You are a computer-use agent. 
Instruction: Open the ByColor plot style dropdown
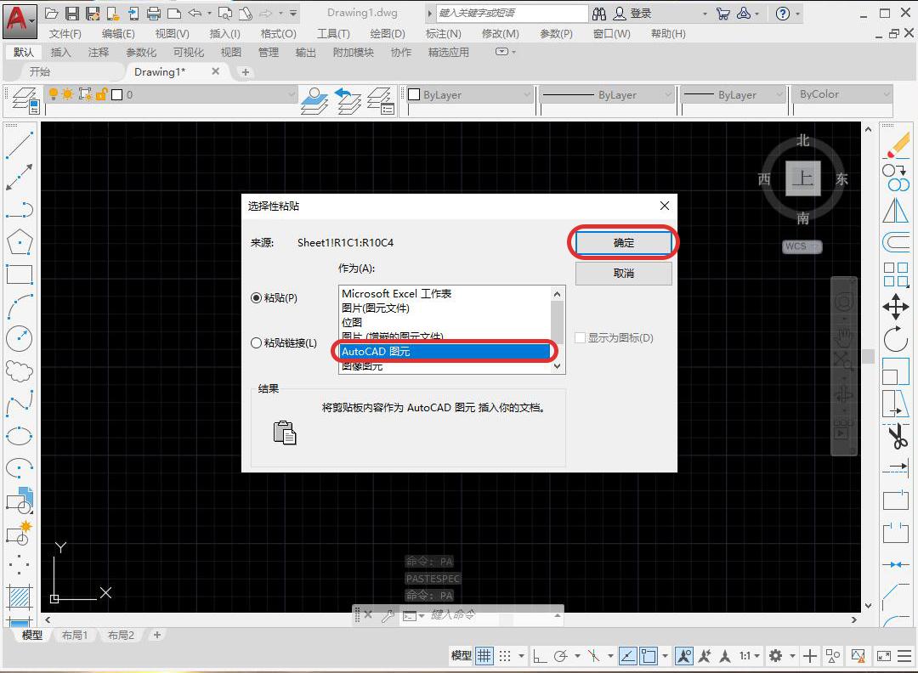click(887, 94)
